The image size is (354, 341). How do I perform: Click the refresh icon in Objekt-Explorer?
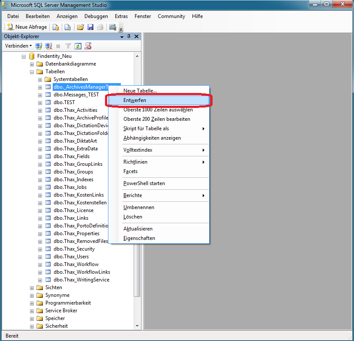coord(78,46)
